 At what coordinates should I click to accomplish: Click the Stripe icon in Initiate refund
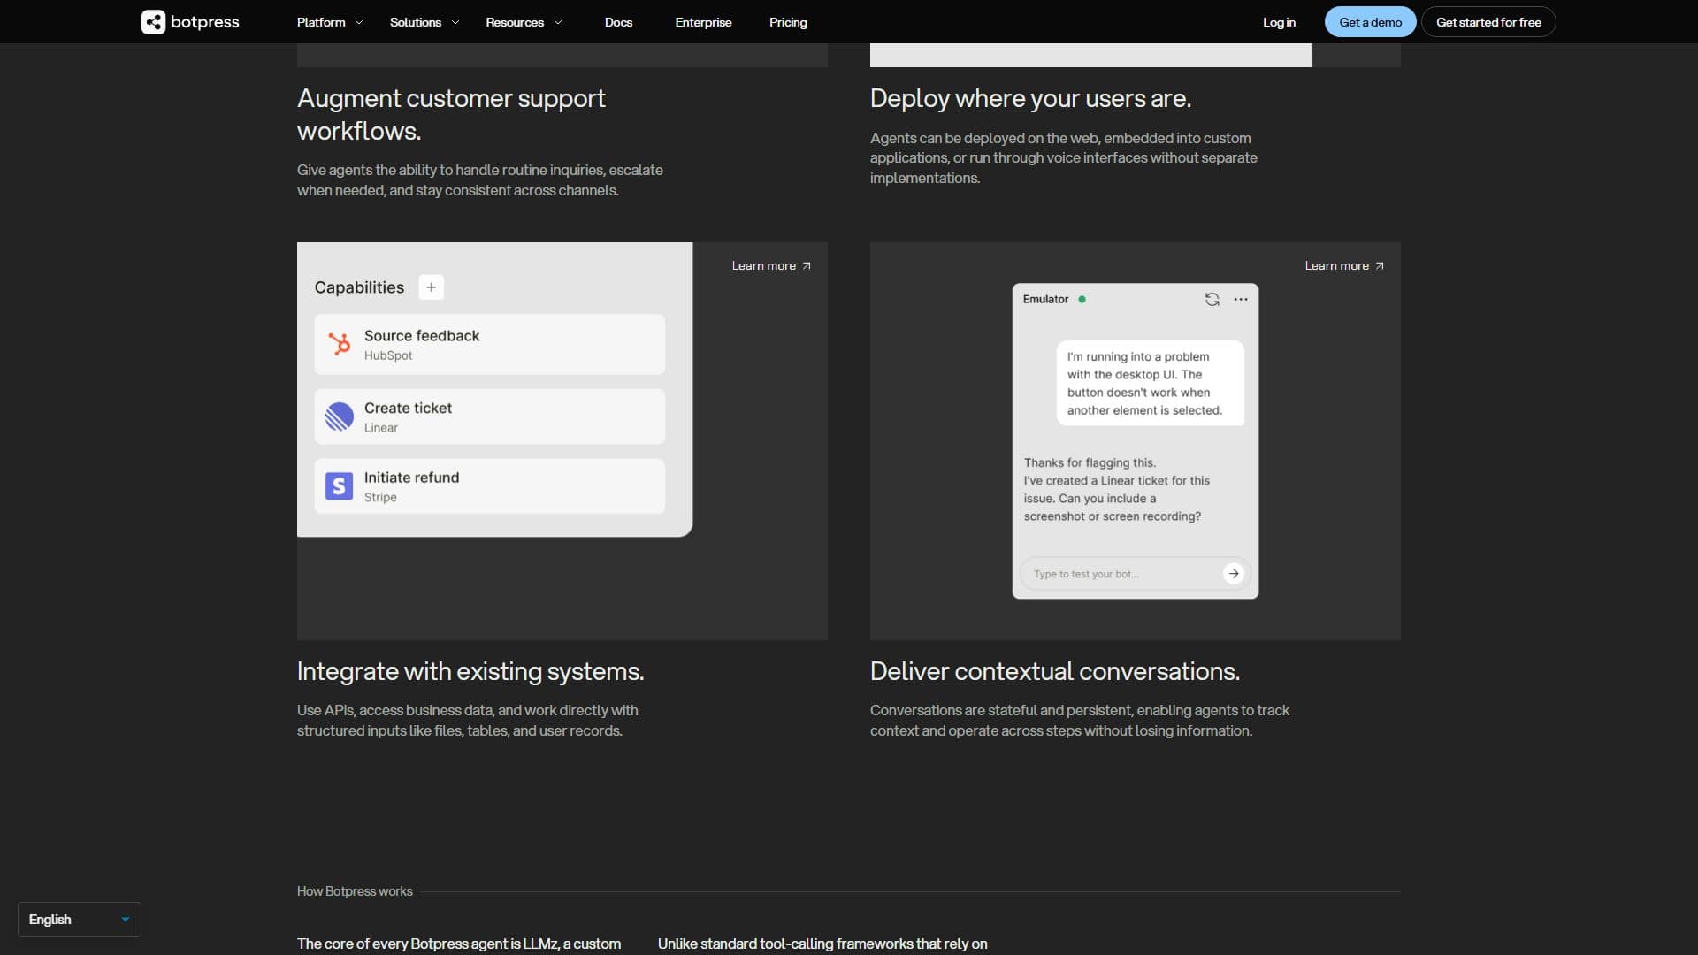point(339,485)
